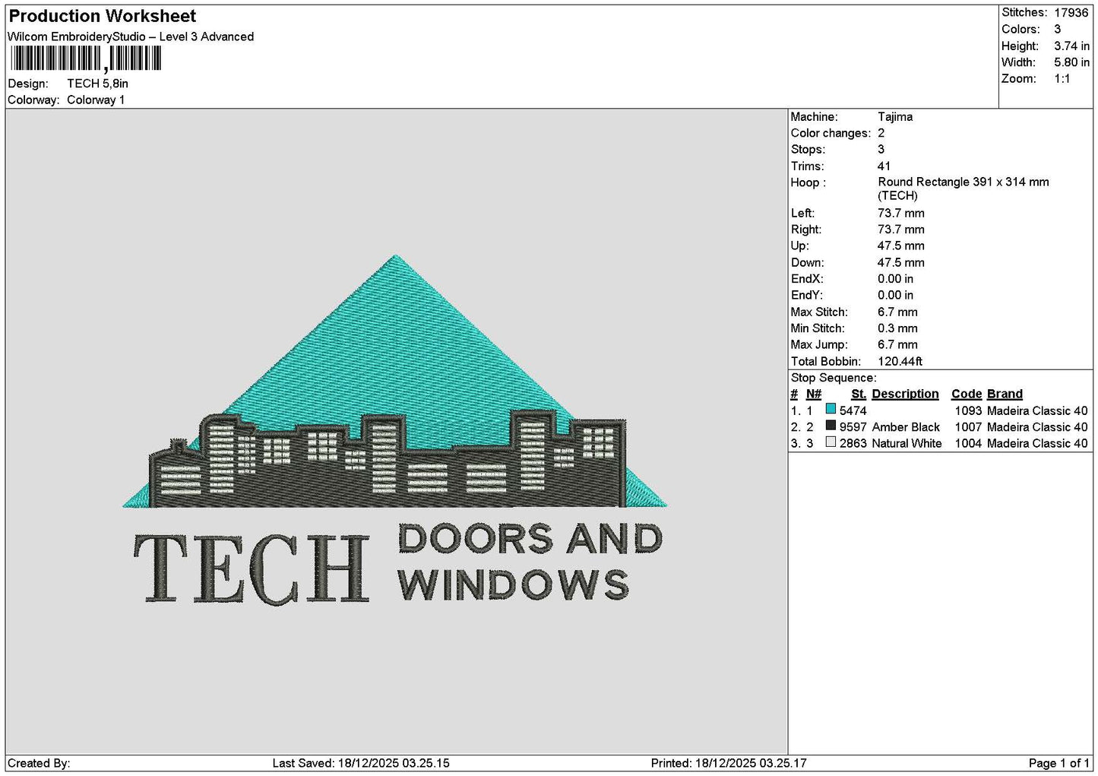The width and height of the screenshot is (1098, 776).
Task: Click the Total Bobbin value '120.44ft'
Action: tap(900, 362)
